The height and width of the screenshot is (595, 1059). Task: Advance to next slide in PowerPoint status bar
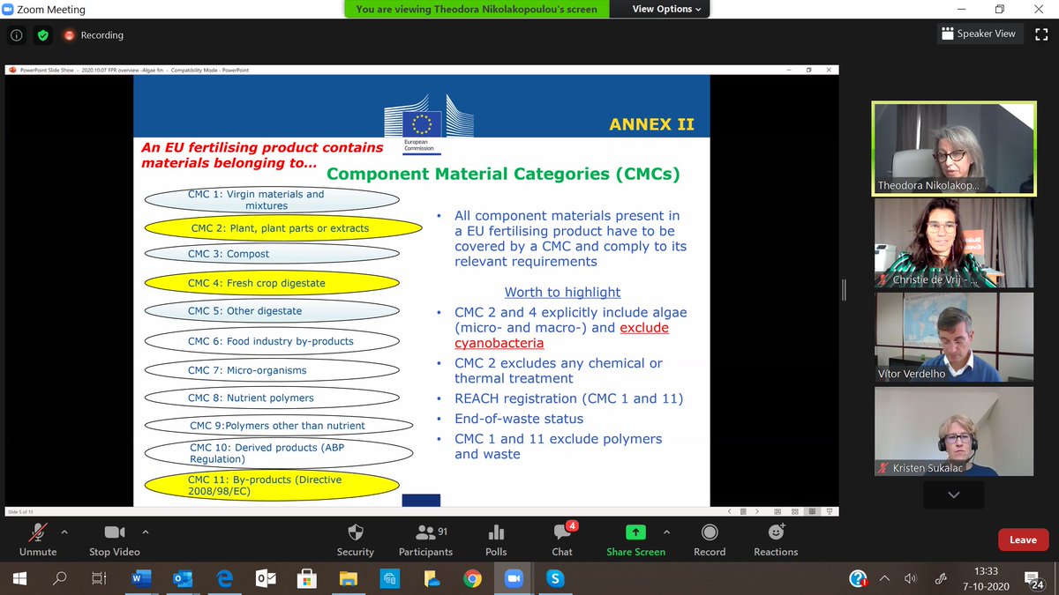click(x=756, y=510)
